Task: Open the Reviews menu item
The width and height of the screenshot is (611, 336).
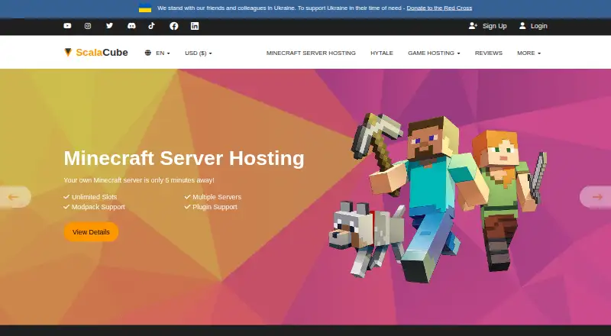Action: 489,53
